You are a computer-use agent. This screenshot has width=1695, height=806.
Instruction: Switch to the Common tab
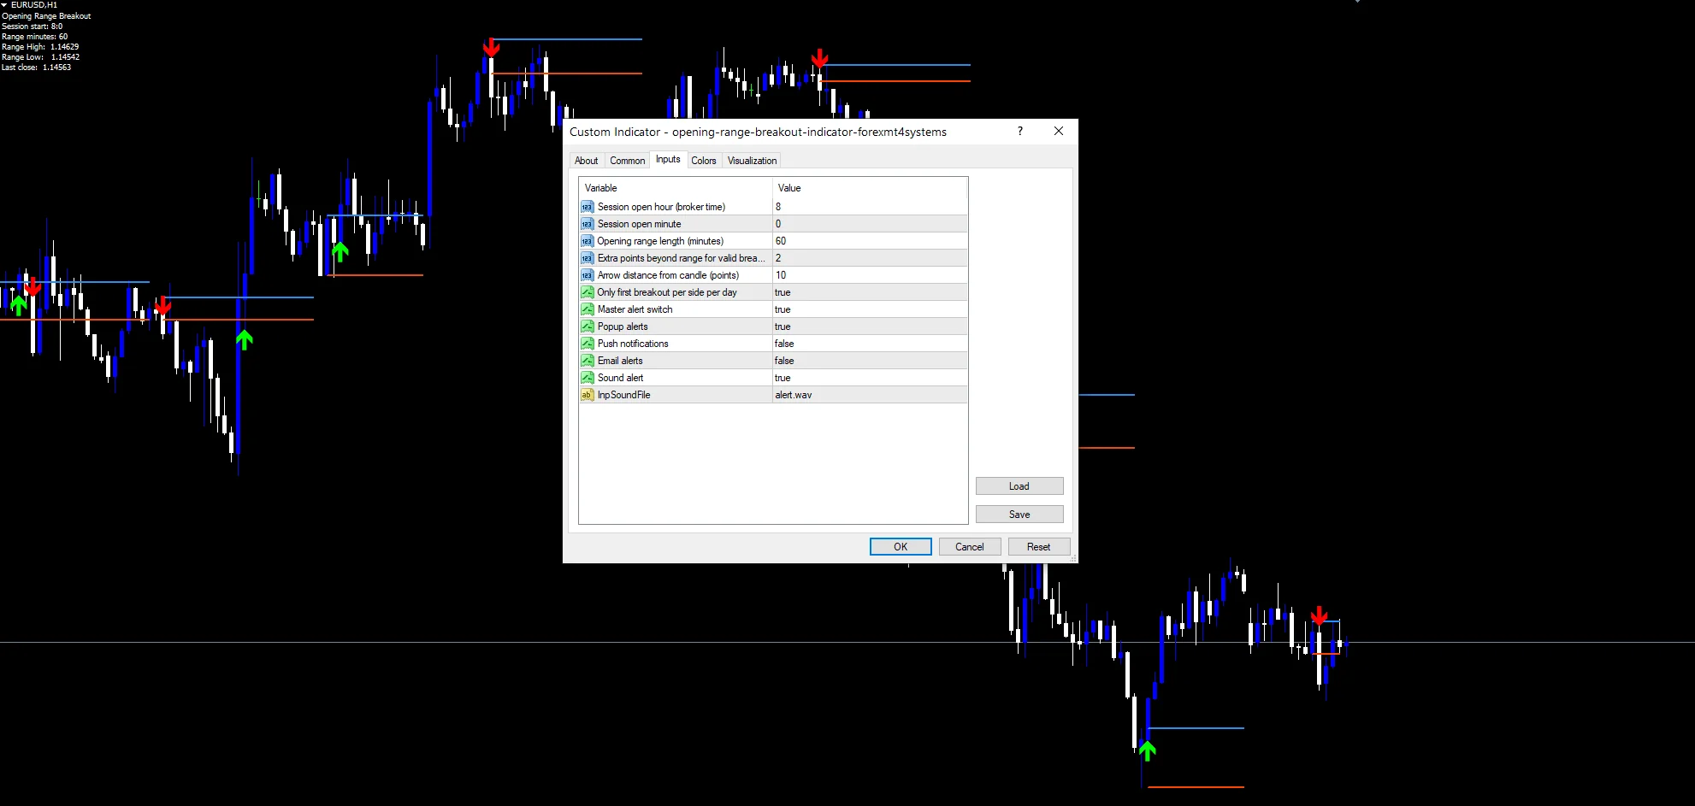[x=628, y=161]
